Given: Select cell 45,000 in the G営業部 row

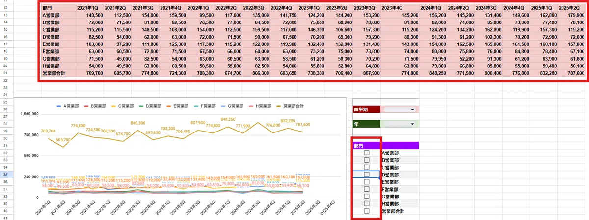Looking at the screenshot, I should (117, 59).
